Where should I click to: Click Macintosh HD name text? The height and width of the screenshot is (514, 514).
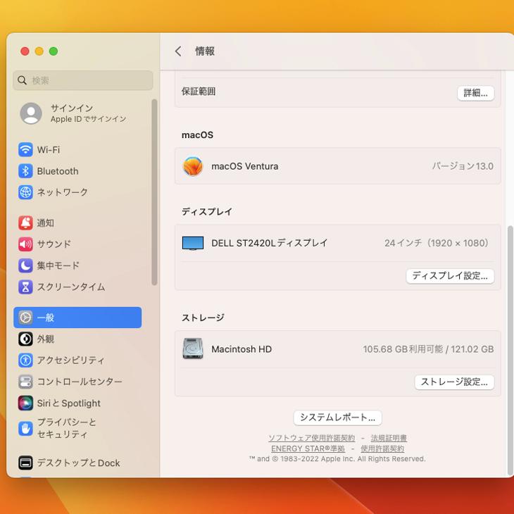pos(242,349)
